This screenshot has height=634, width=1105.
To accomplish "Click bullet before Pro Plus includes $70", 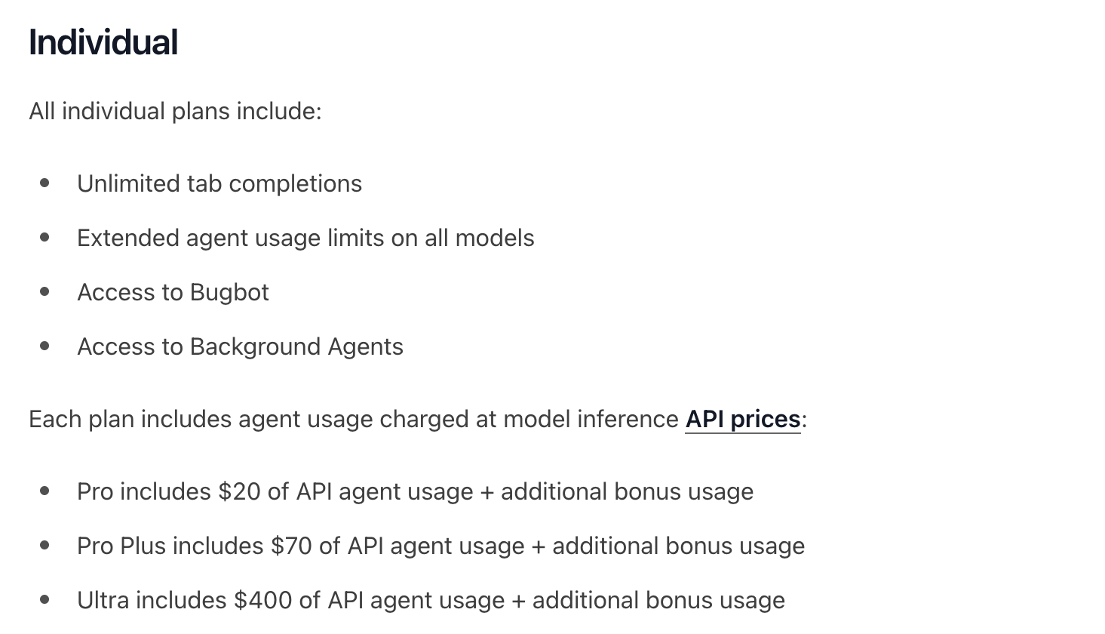I will point(45,545).
